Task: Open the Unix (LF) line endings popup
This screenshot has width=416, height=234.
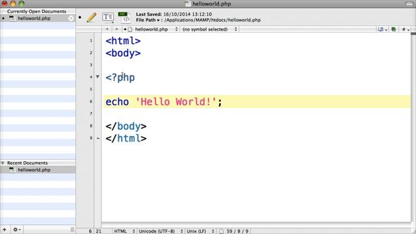Action: coord(200,231)
